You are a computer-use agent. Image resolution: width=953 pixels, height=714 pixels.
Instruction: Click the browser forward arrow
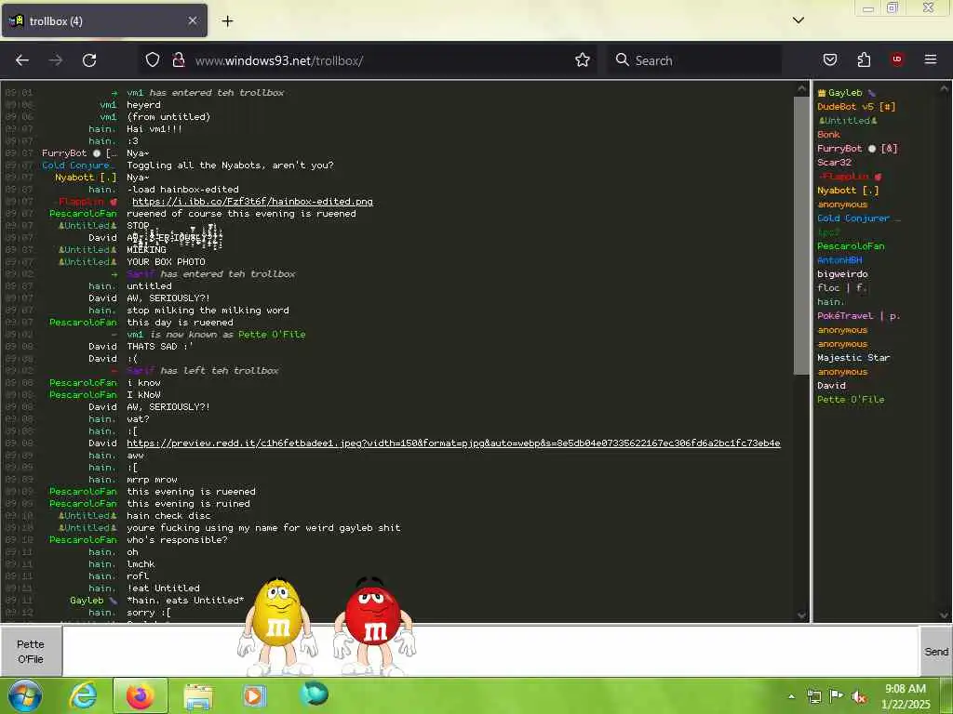[x=55, y=60]
